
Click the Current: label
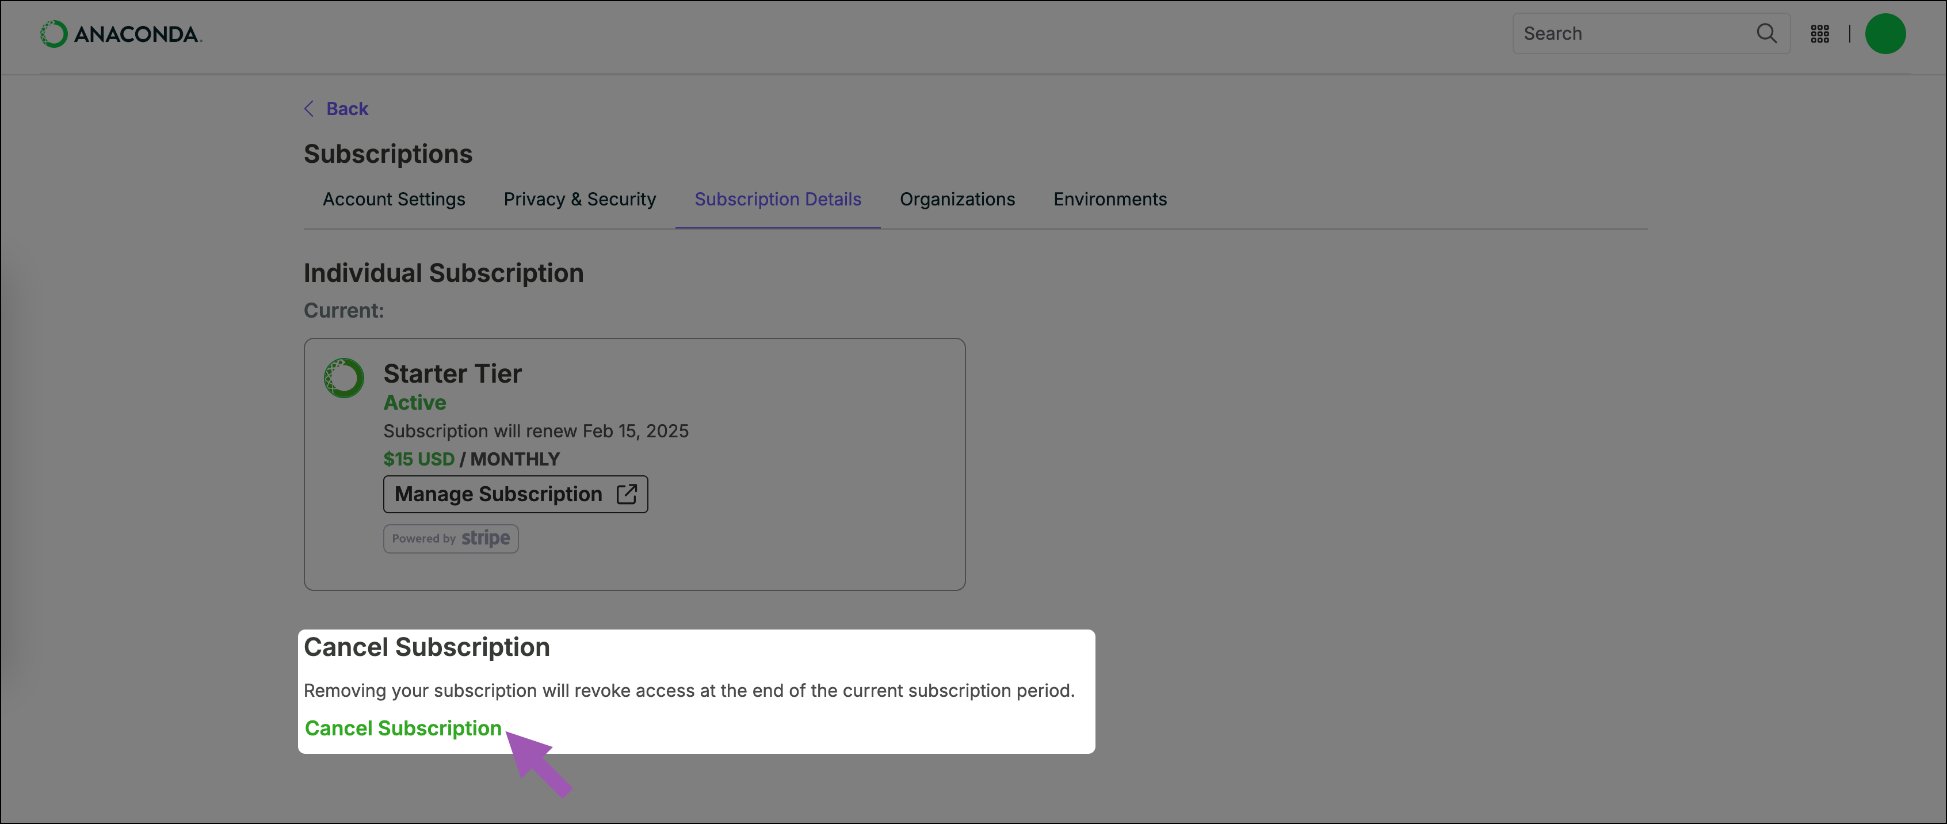pos(344,311)
